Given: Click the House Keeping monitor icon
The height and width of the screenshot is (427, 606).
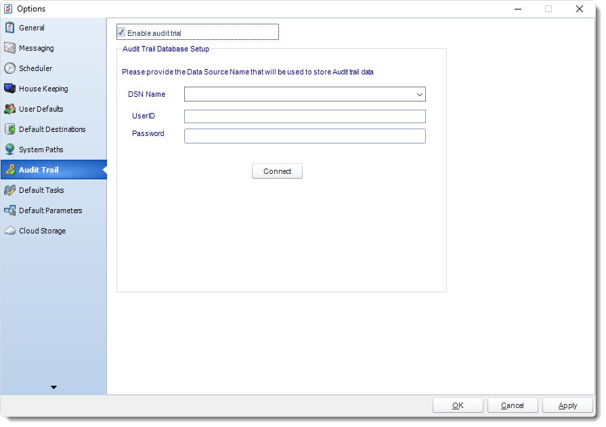Looking at the screenshot, I should (x=9, y=89).
